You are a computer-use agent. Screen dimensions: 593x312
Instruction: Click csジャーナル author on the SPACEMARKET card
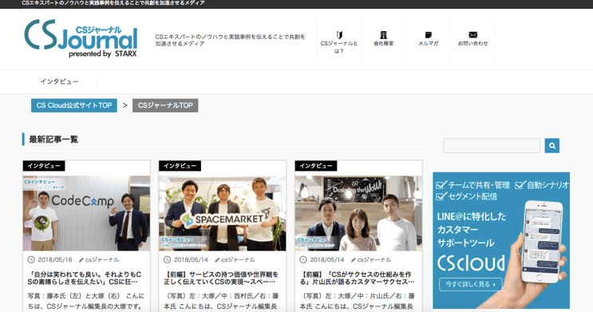(239, 260)
